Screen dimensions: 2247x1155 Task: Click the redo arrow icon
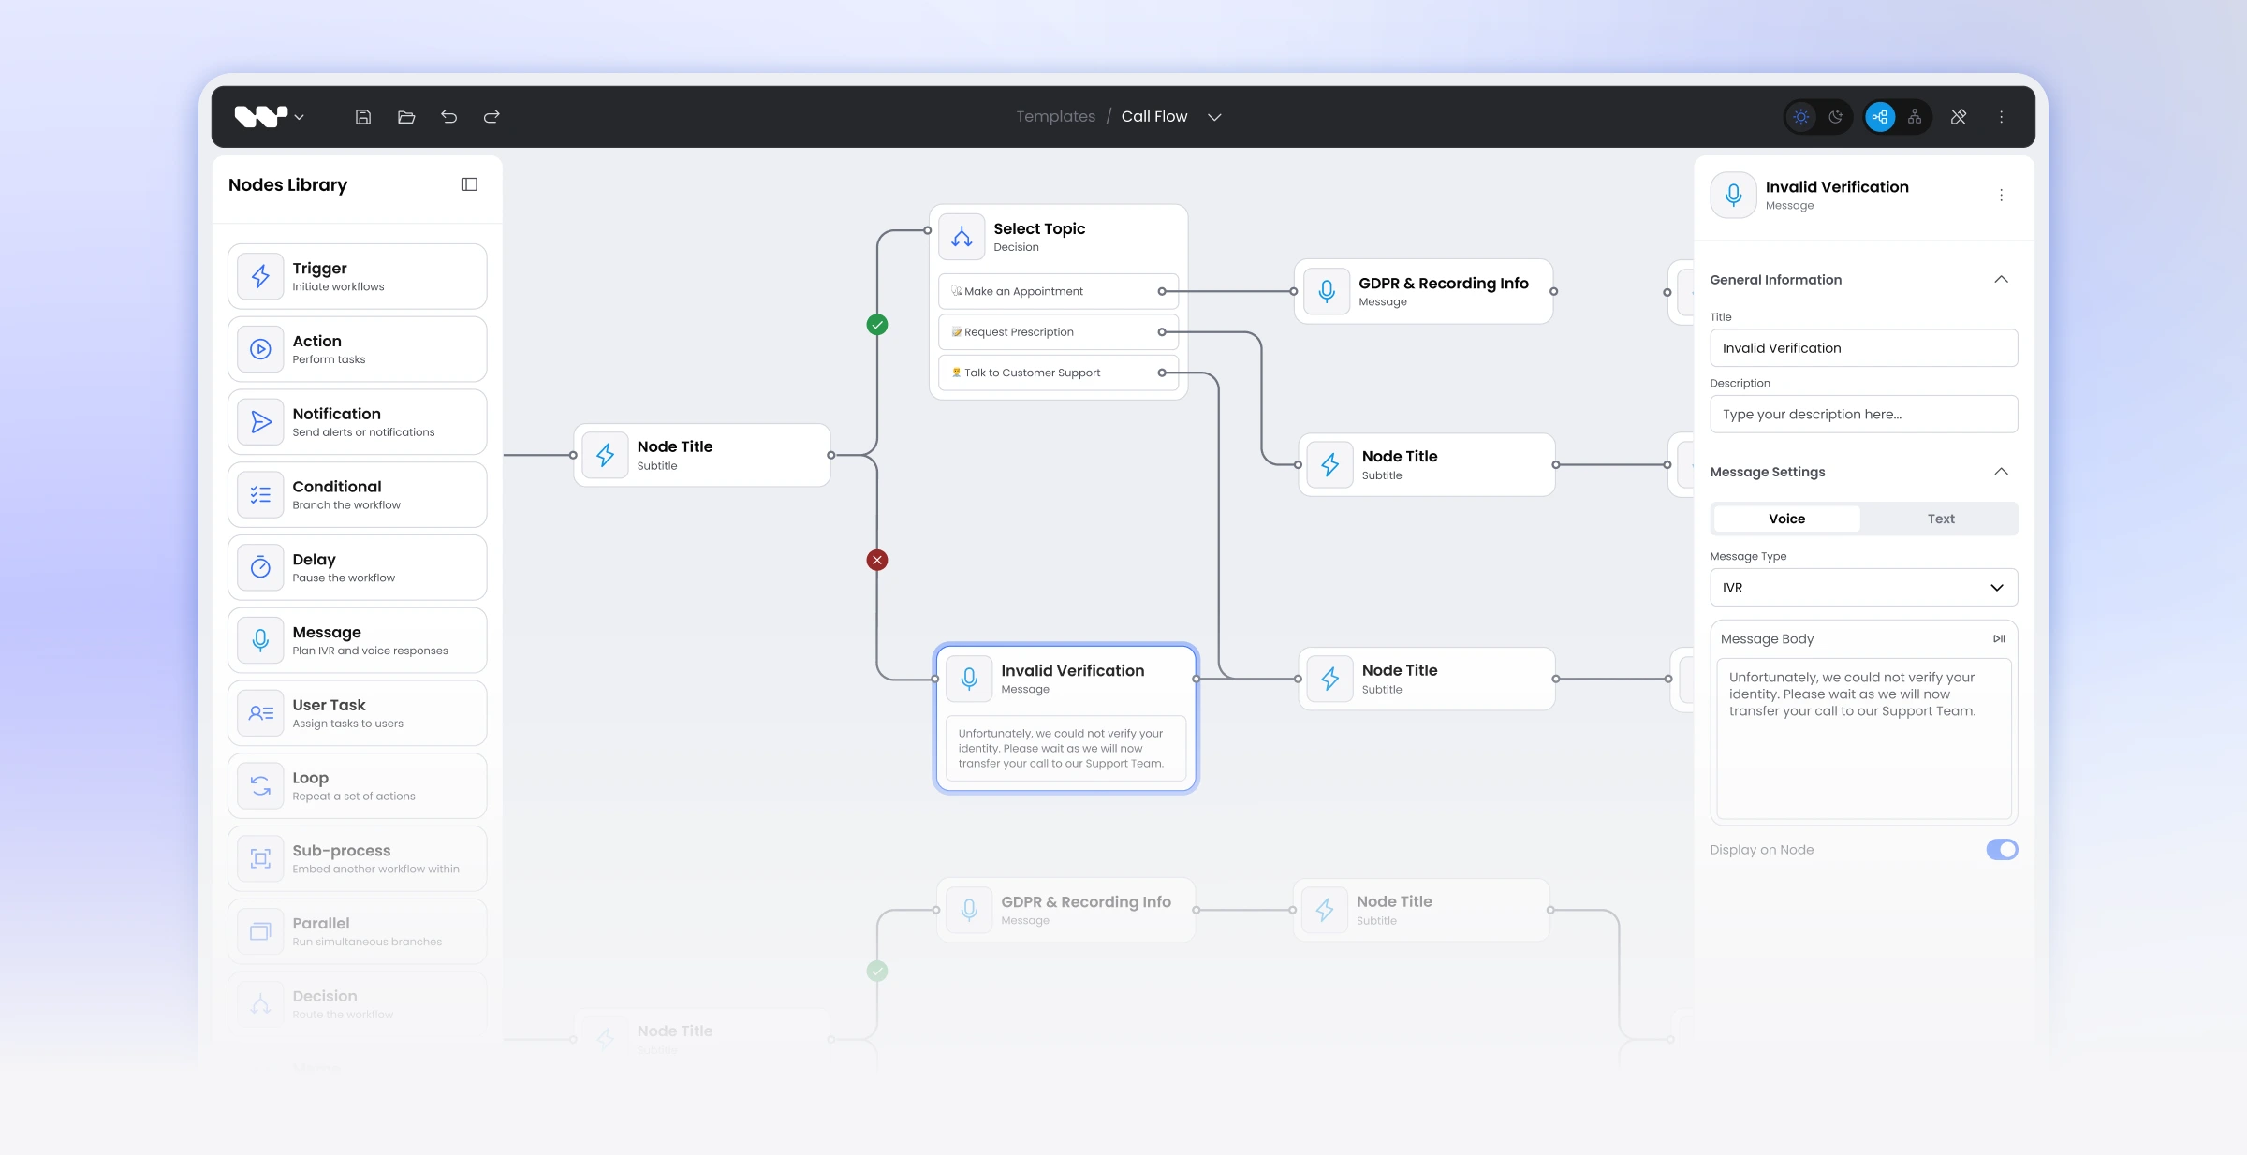click(492, 117)
